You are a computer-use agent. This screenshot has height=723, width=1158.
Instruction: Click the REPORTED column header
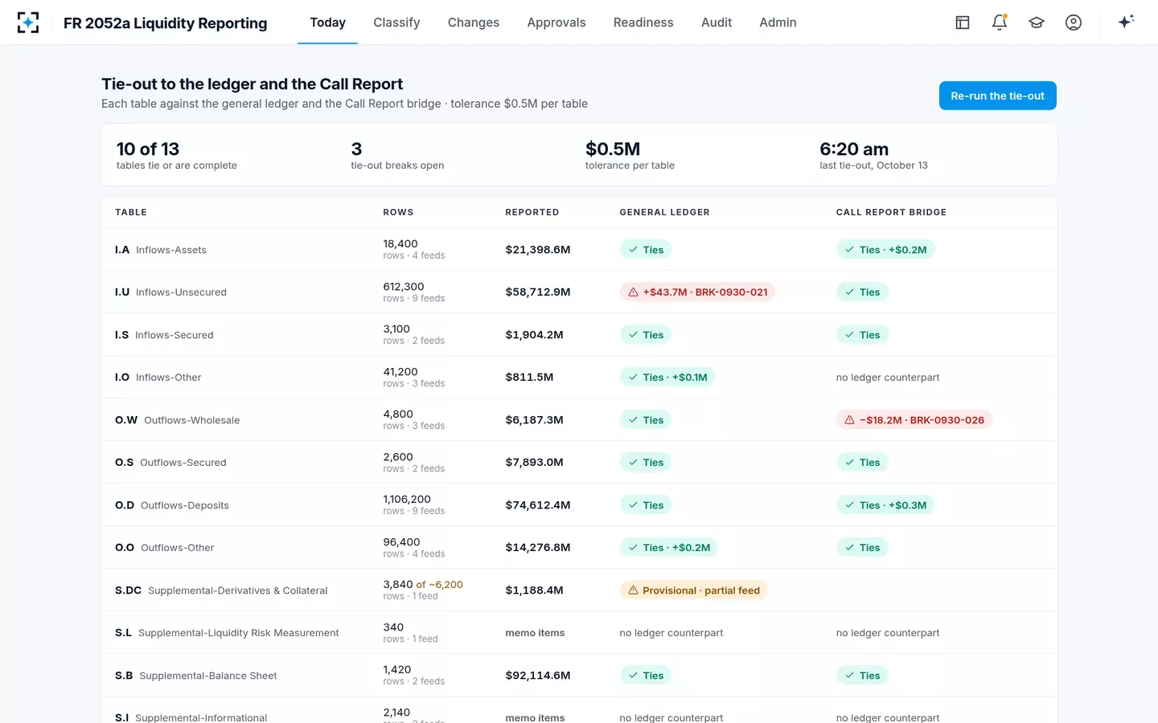[532, 212]
